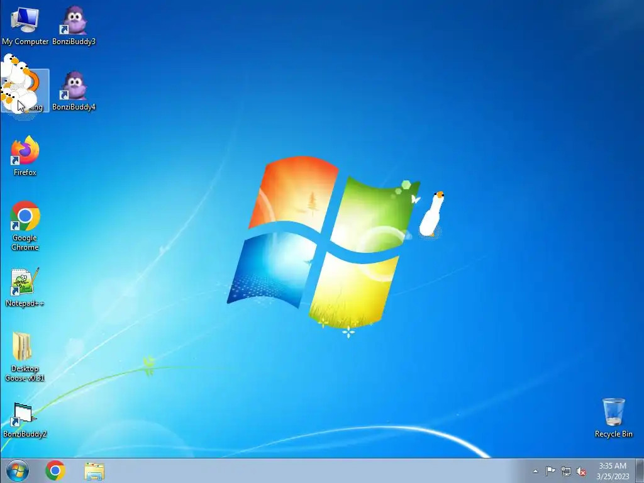
Task: Select the Notepad++ desktop shortcut
Action: (x=25, y=287)
